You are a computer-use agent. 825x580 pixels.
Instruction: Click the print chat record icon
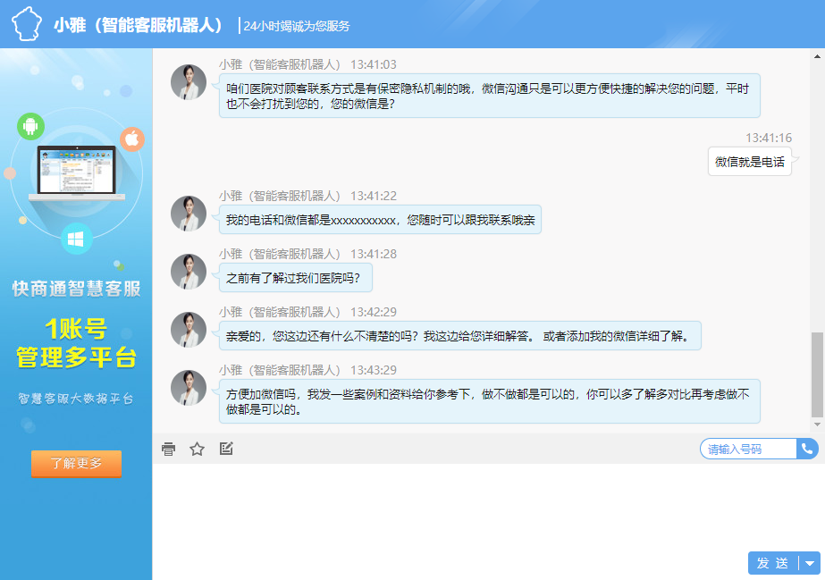tap(168, 449)
